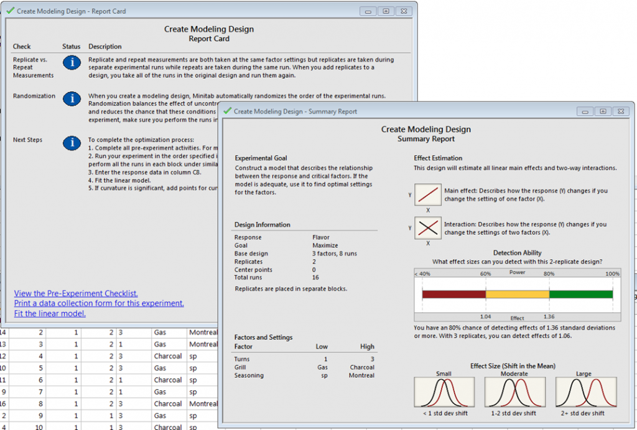Select the Gas cell in worksheet row 7
637x430 pixels.
click(x=169, y=392)
